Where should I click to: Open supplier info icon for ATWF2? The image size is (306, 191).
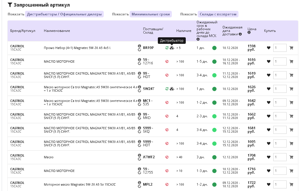[139, 155]
